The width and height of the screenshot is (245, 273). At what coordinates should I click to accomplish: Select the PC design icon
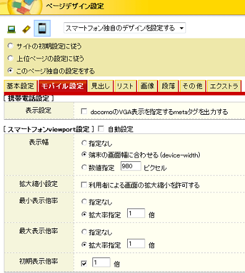tap(12, 29)
